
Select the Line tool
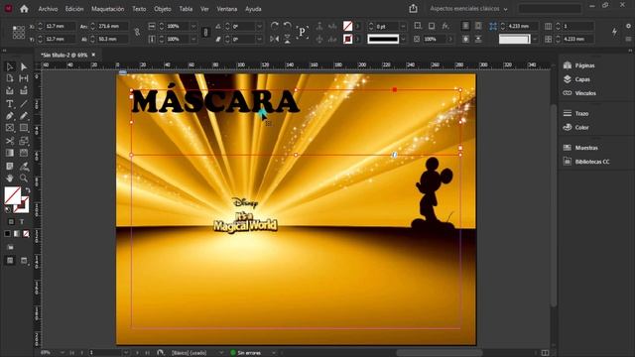tap(24, 103)
